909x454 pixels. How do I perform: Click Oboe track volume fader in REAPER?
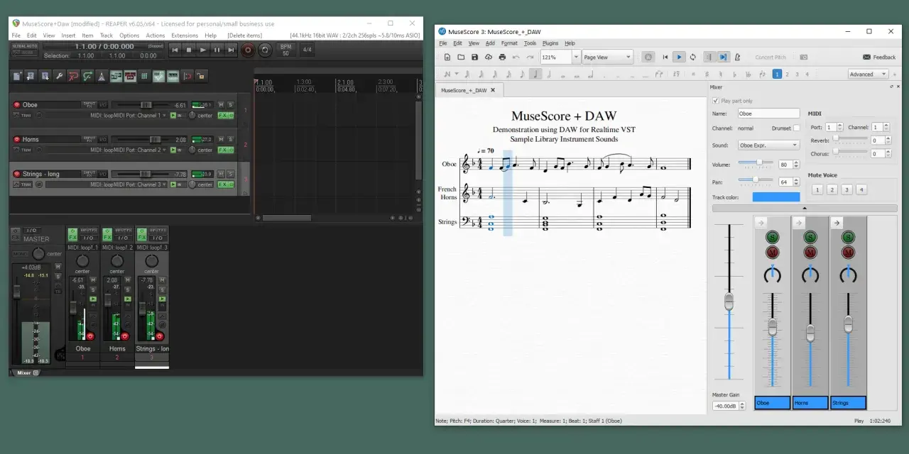point(146,105)
